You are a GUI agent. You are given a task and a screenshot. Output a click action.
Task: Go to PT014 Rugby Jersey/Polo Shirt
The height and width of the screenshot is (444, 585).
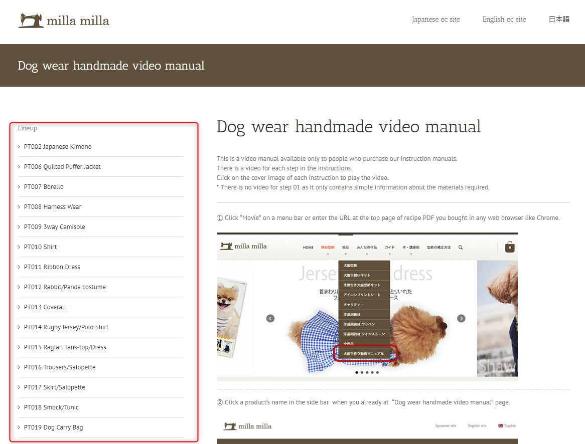coord(66,327)
